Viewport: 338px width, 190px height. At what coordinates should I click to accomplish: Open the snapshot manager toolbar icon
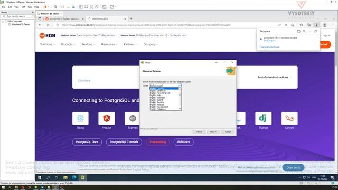pyautogui.click(x=73, y=7)
